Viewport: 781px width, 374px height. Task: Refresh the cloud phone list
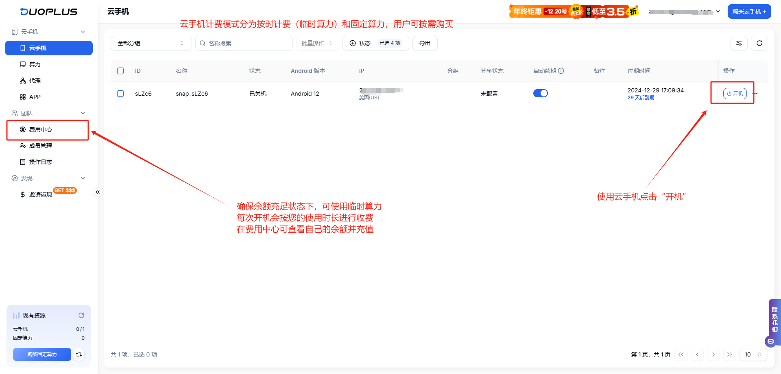(x=759, y=43)
